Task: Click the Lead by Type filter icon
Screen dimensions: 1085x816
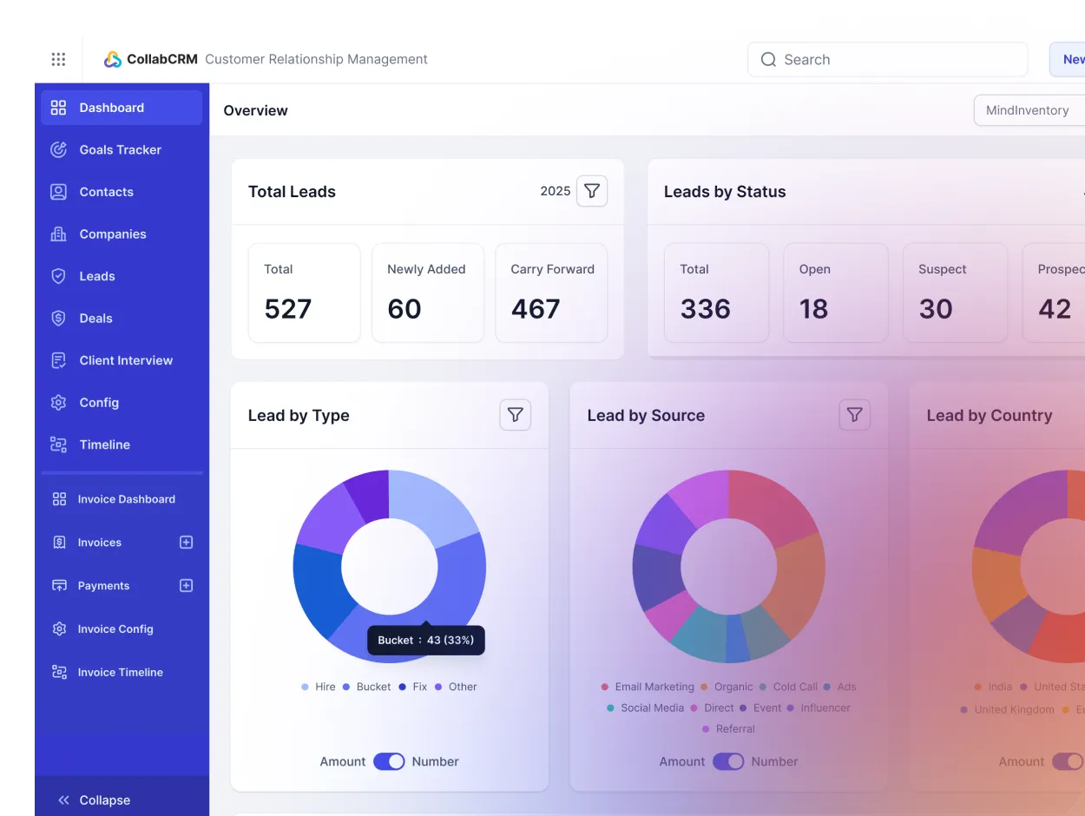Action: coord(515,415)
